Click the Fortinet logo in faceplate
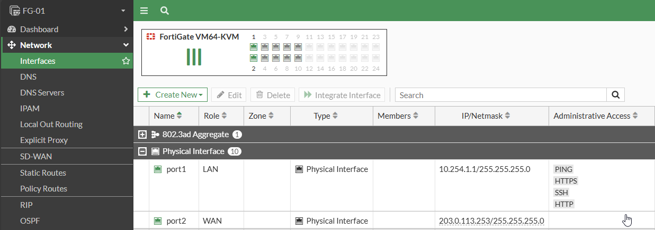The height and width of the screenshot is (230, 655). point(151,37)
